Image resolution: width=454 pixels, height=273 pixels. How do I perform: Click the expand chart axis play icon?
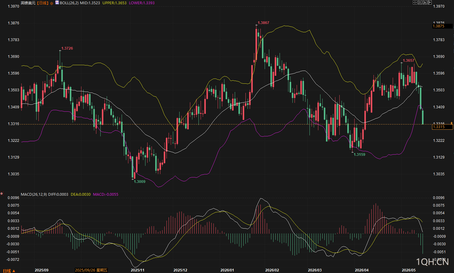coord(425,2)
